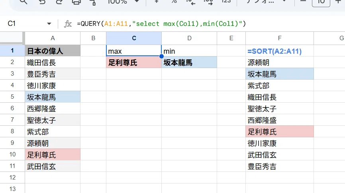Click the select-all corner box
This screenshot has height=193, width=345.
(x=12, y=38)
